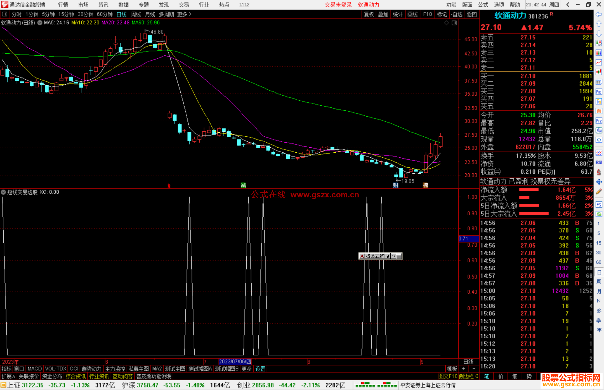Click the candlestick chart sidebar icon
This screenshot has height=390, width=604.
[599, 72]
